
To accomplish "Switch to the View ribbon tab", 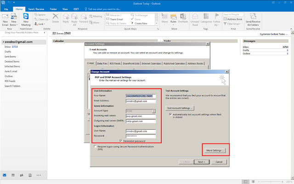I will [x=65, y=9].
